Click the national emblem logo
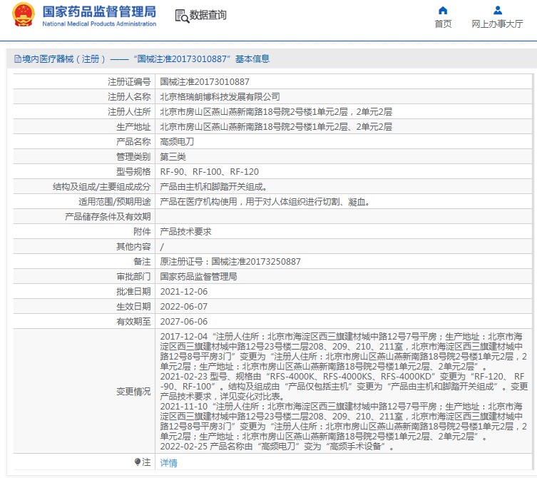Image resolution: width=537 pixels, height=478 pixels. coord(21,16)
